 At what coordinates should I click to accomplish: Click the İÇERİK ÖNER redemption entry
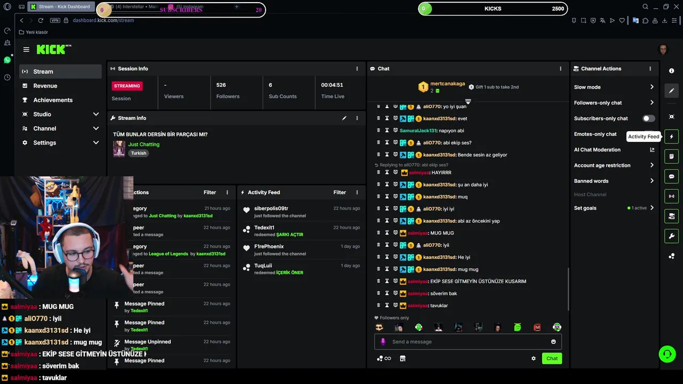click(x=301, y=269)
